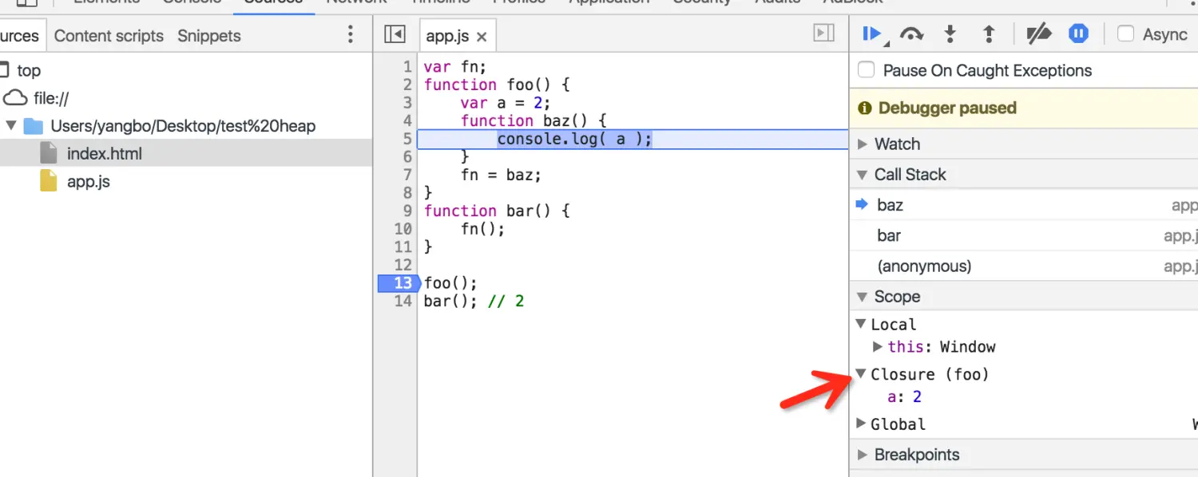This screenshot has width=1198, height=477.
Task: Click the a: 2 closure variable
Action: point(904,396)
